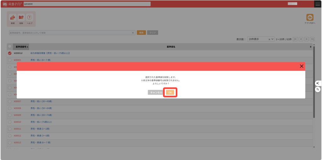
Task: Go to アプリTOPへ app home icon
Action: 310,19
